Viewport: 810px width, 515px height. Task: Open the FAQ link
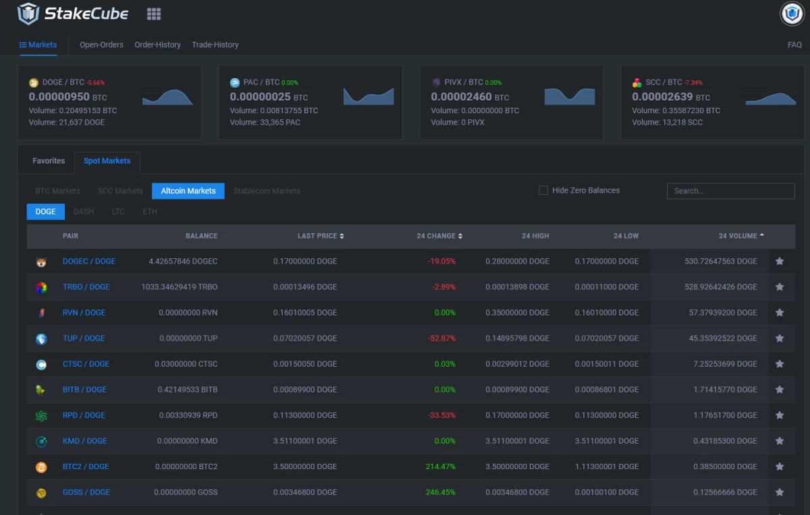pos(794,45)
